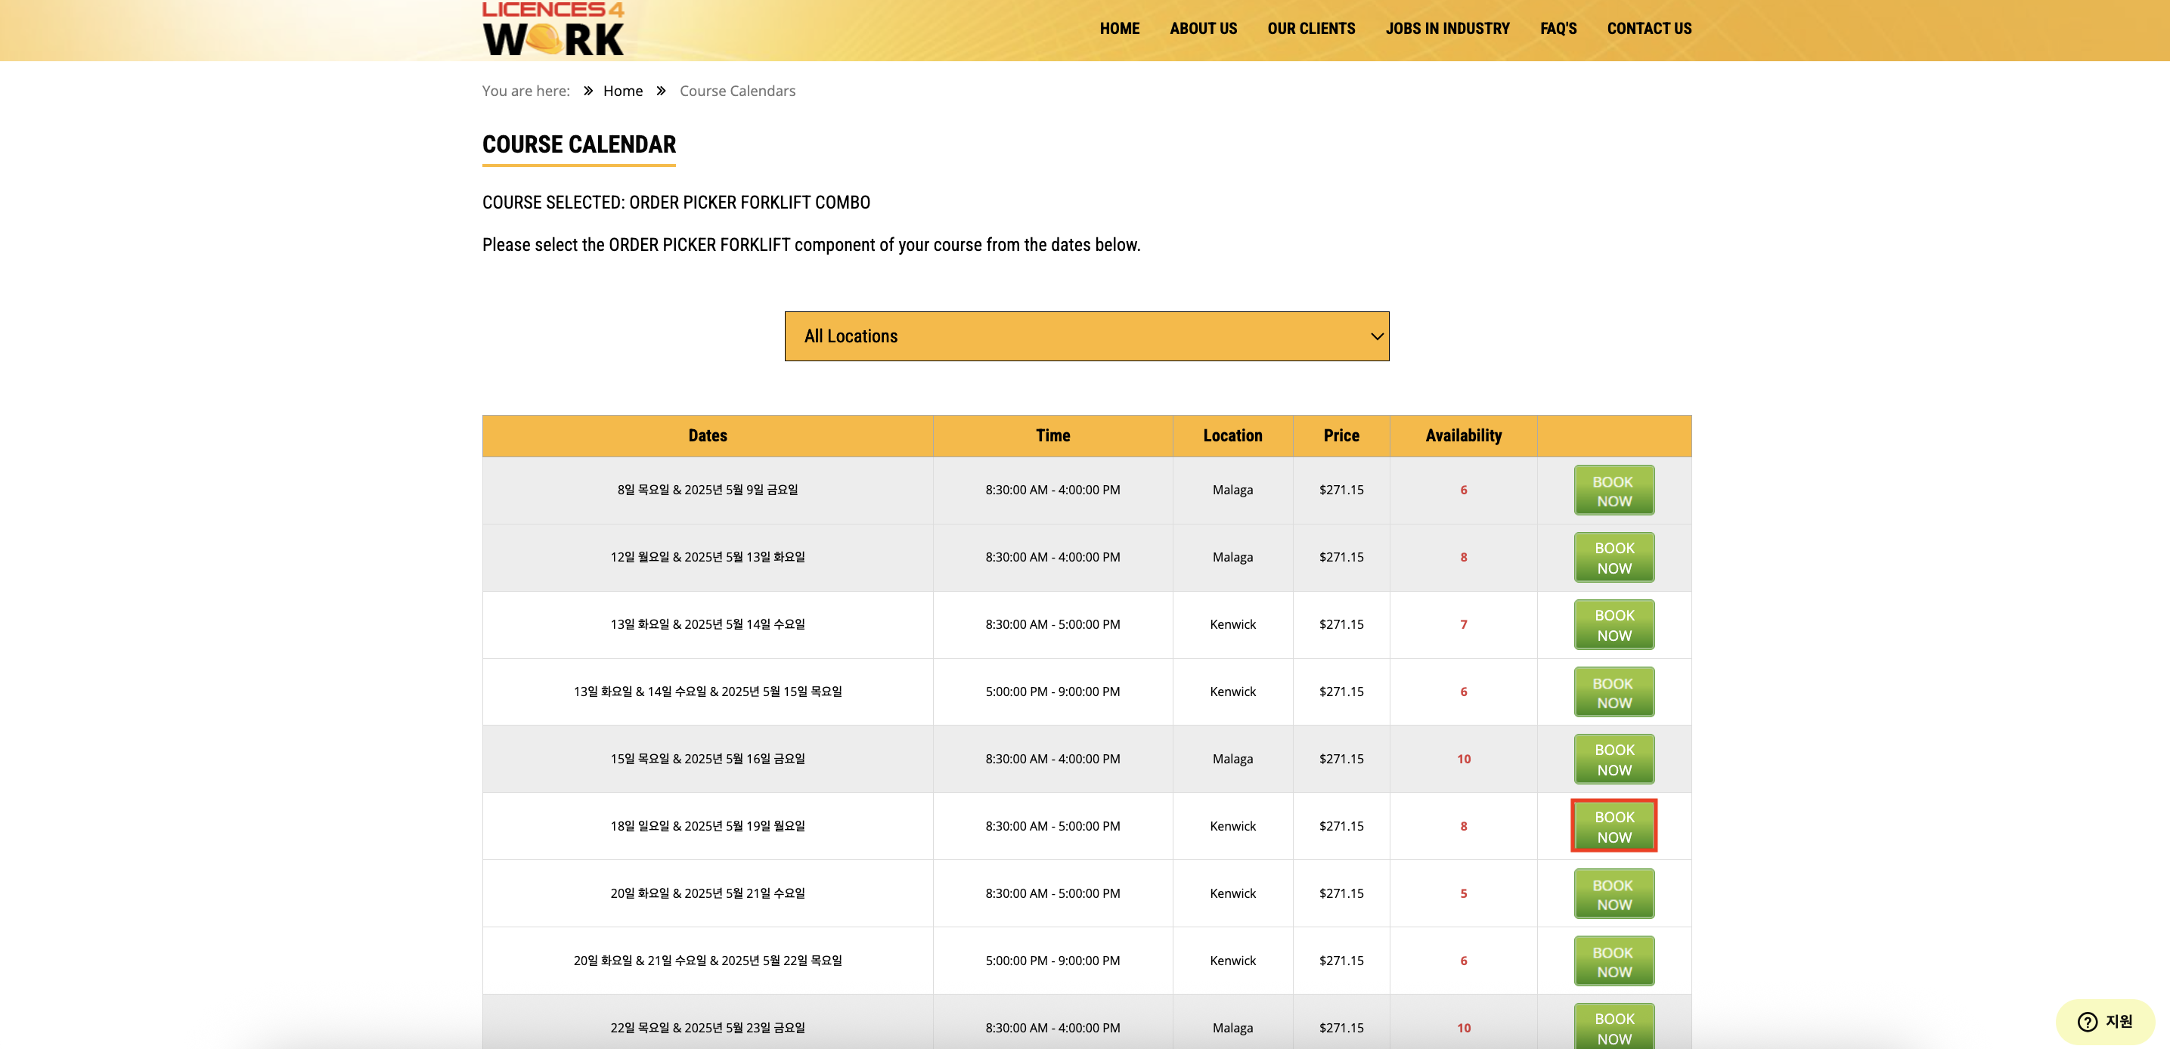This screenshot has height=1049, width=2170.
Task: Open the FAQ'S page
Action: (1558, 29)
